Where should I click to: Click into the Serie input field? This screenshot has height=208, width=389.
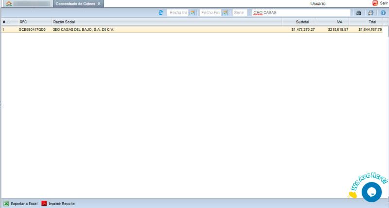pos(239,13)
